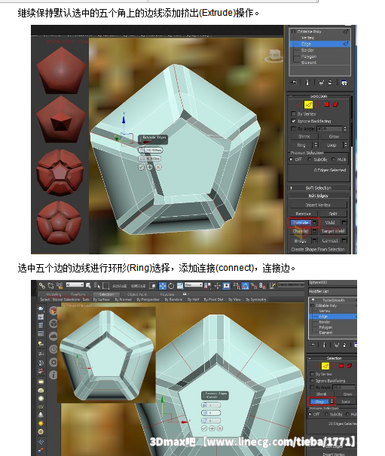Select Polygon level in upper modifier stack
385x456 pixels.
tap(309, 56)
